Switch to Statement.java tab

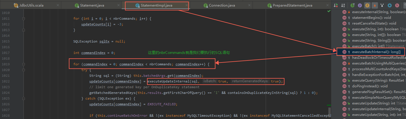coord(92,5)
